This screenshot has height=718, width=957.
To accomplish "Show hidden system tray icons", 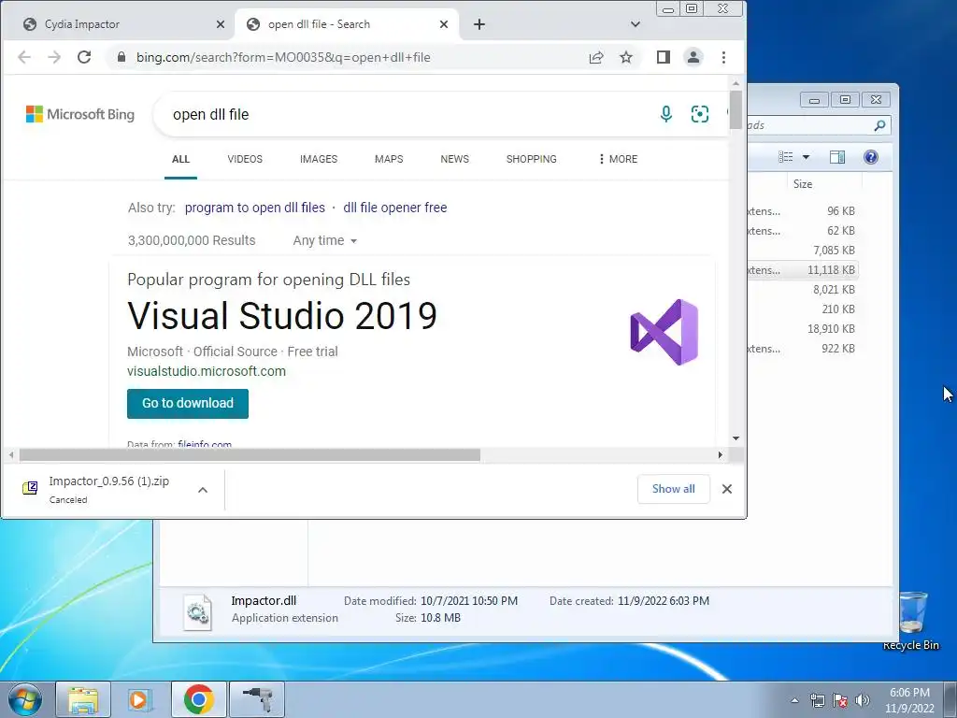I will pyautogui.click(x=794, y=700).
